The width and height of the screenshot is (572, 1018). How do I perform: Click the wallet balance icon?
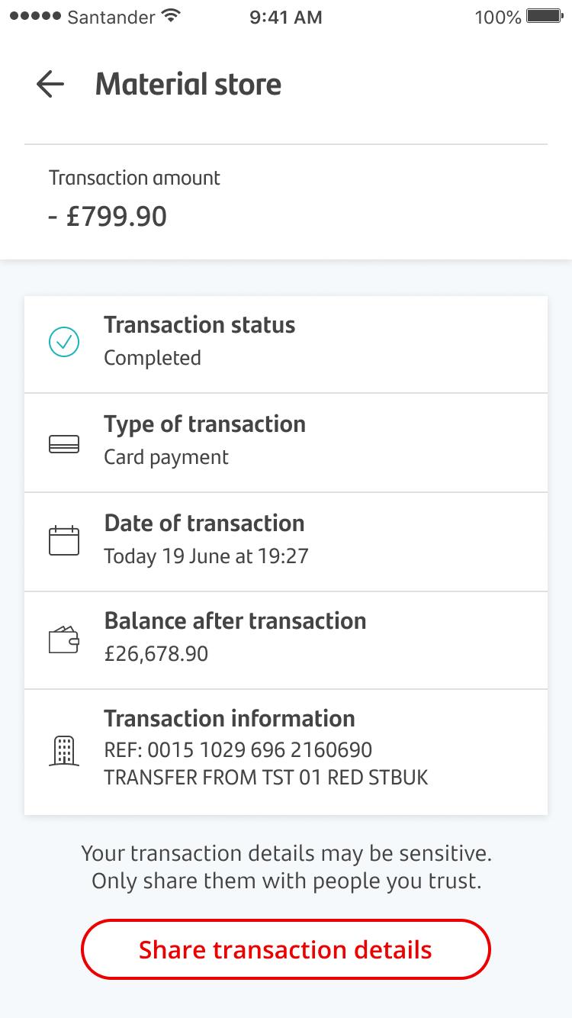coord(64,639)
